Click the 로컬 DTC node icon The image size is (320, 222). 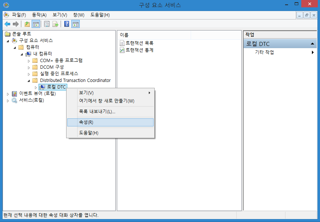click(x=42, y=87)
